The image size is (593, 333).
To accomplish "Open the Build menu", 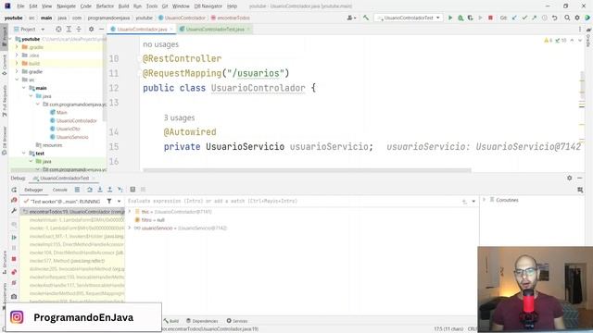I will tap(123, 6).
